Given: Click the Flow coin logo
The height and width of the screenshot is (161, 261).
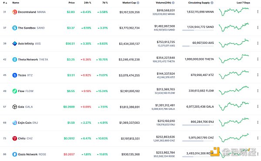Looking at the screenshot, I should [15, 91].
